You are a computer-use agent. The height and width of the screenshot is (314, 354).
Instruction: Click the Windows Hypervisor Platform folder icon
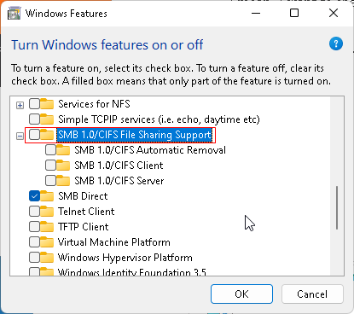[x=47, y=258]
